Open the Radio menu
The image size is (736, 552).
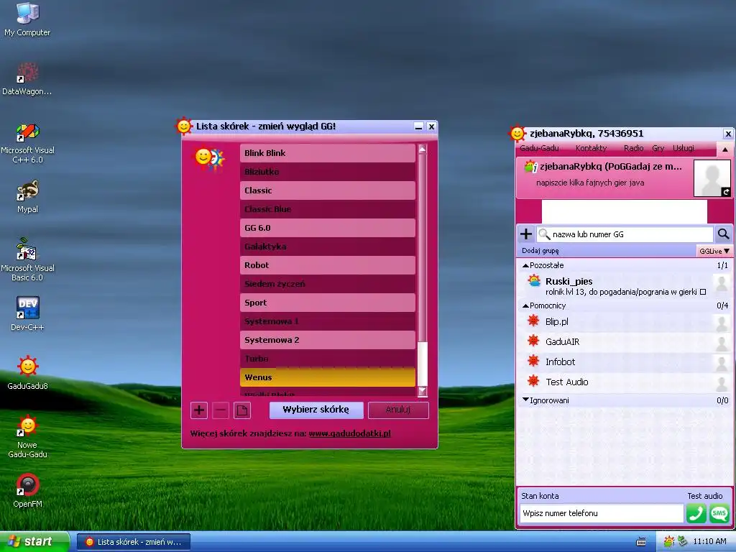click(x=634, y=148)
